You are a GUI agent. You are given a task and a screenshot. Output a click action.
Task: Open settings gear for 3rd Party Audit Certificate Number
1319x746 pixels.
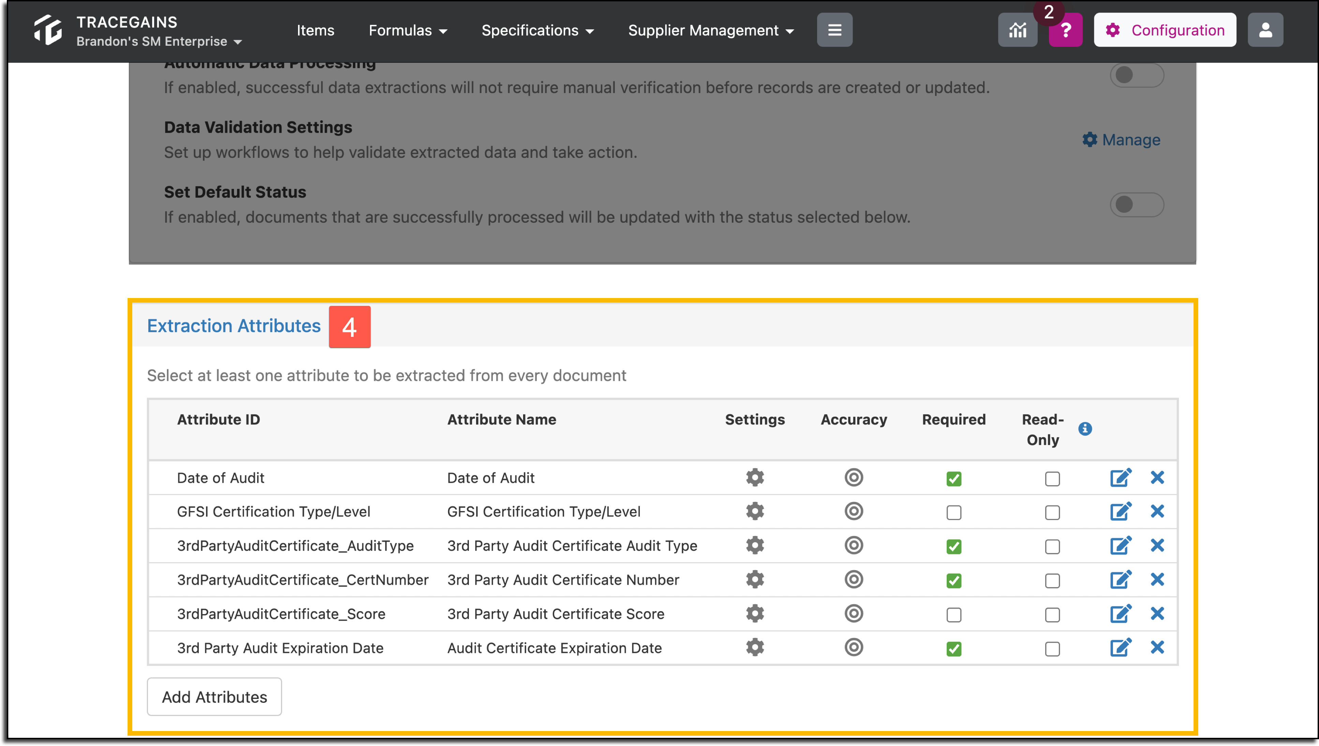tap(755, 580)
